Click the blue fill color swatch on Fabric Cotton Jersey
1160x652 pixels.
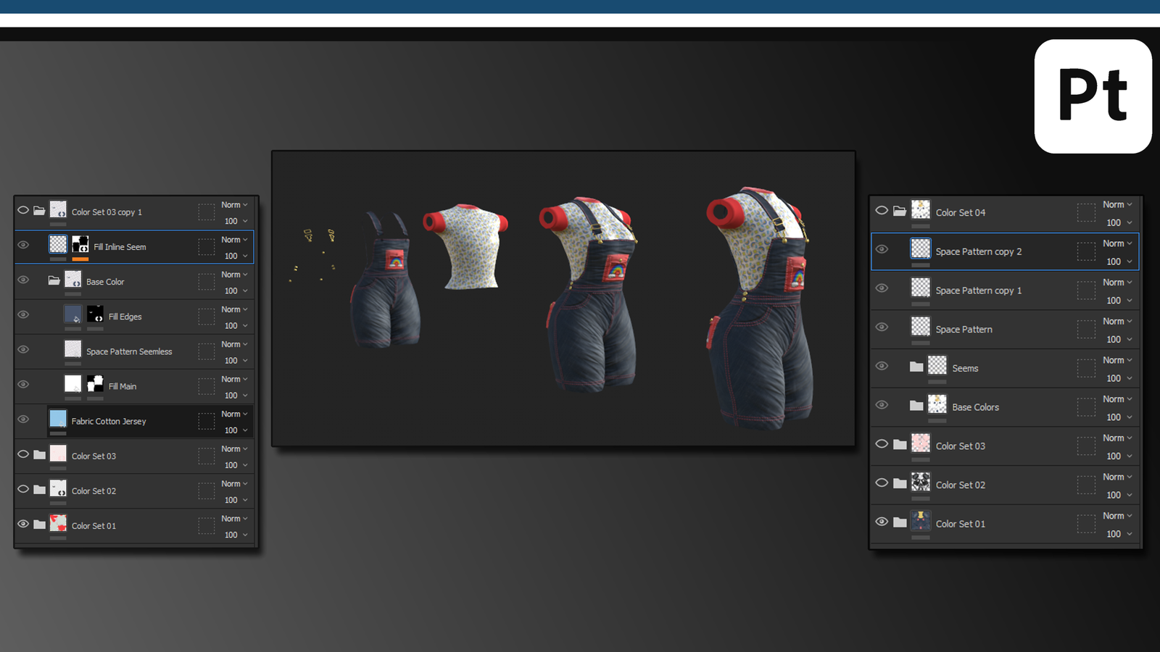point(58,418)
